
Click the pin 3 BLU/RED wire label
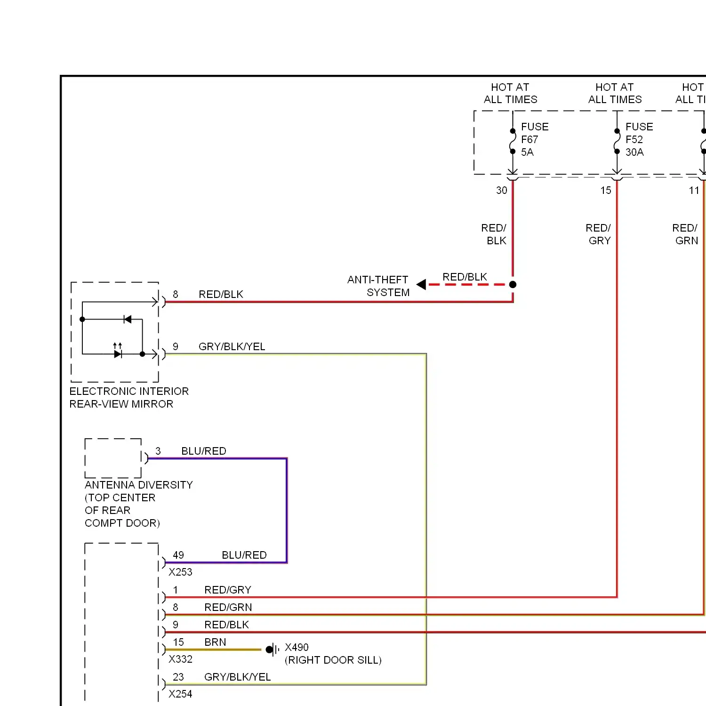point(204,451)
